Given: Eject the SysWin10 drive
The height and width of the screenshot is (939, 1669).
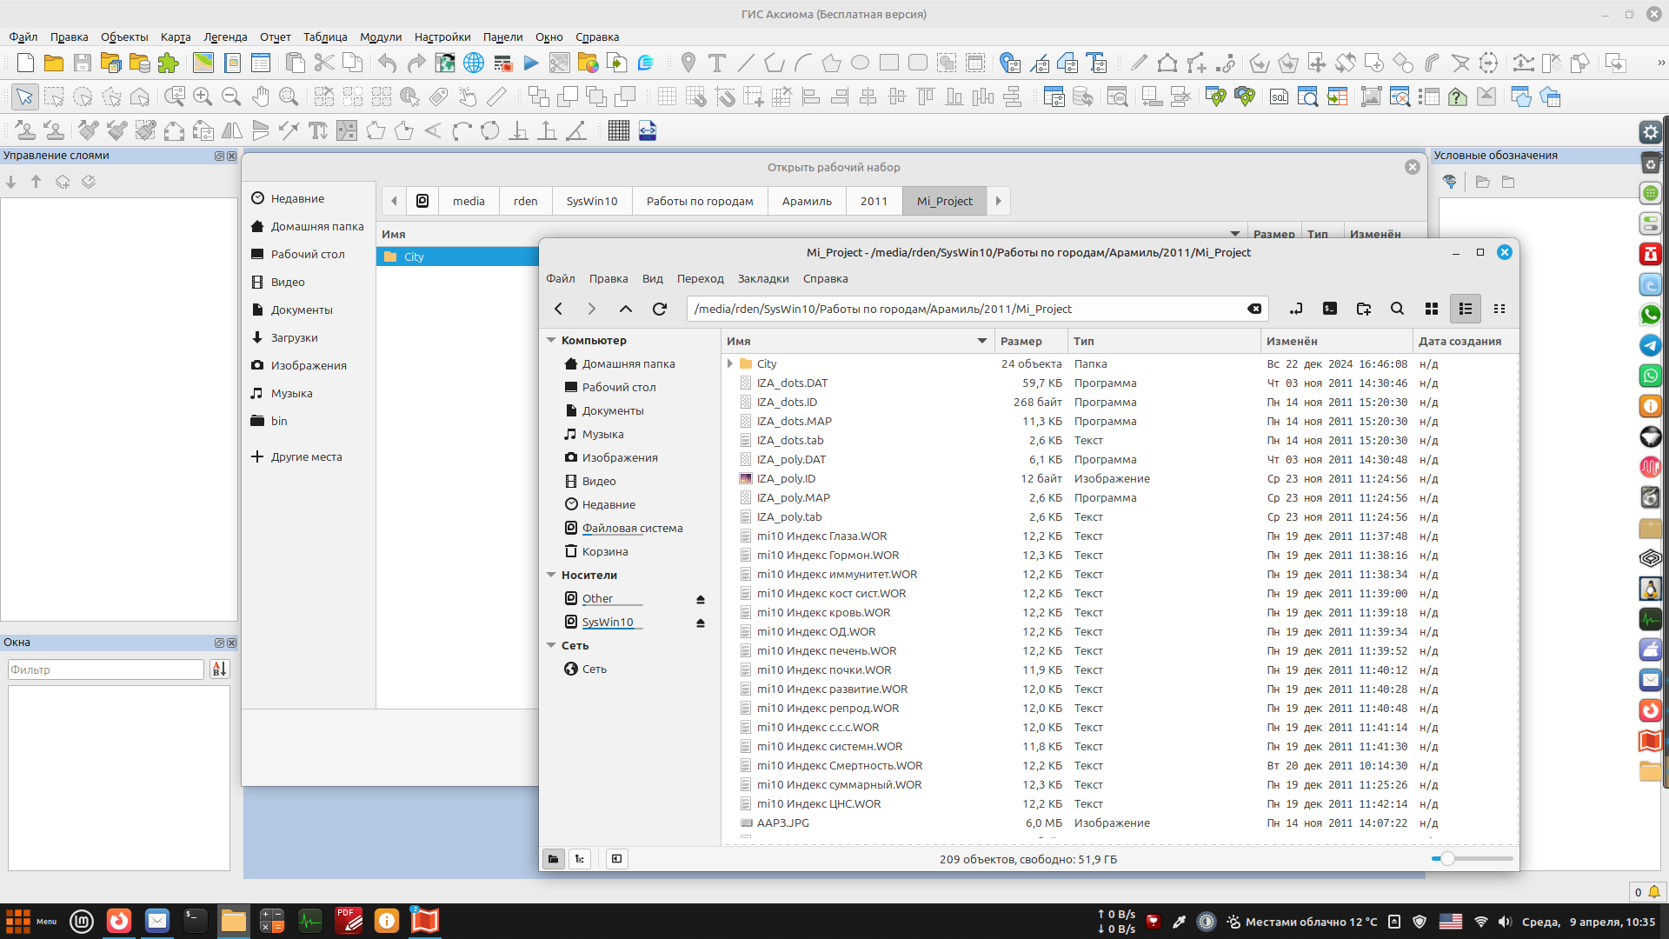Looking at the screenshot, I should tap(701, 623).
